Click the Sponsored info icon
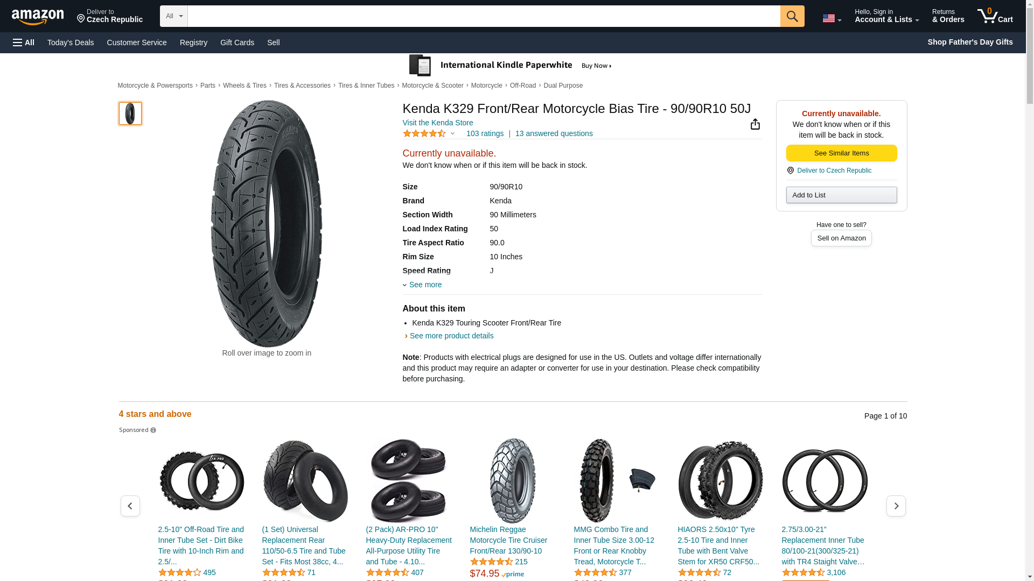This screenshot has width=1034, height=581. pos(153,430)
